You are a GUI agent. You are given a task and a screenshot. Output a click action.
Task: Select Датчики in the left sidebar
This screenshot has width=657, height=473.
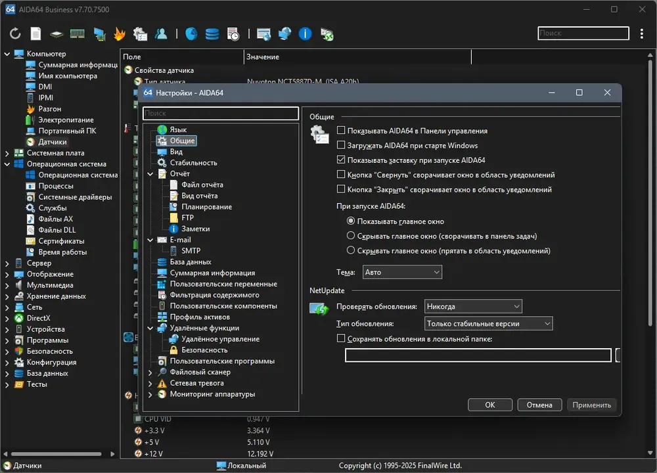pos(52,142)
